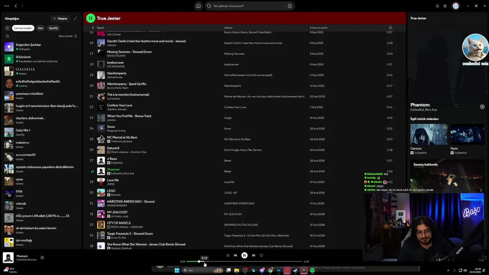Click Phantom title in the right panel
Image resolution: width=489 pixels, height=275 pixels.
click(x=420, y=105)
